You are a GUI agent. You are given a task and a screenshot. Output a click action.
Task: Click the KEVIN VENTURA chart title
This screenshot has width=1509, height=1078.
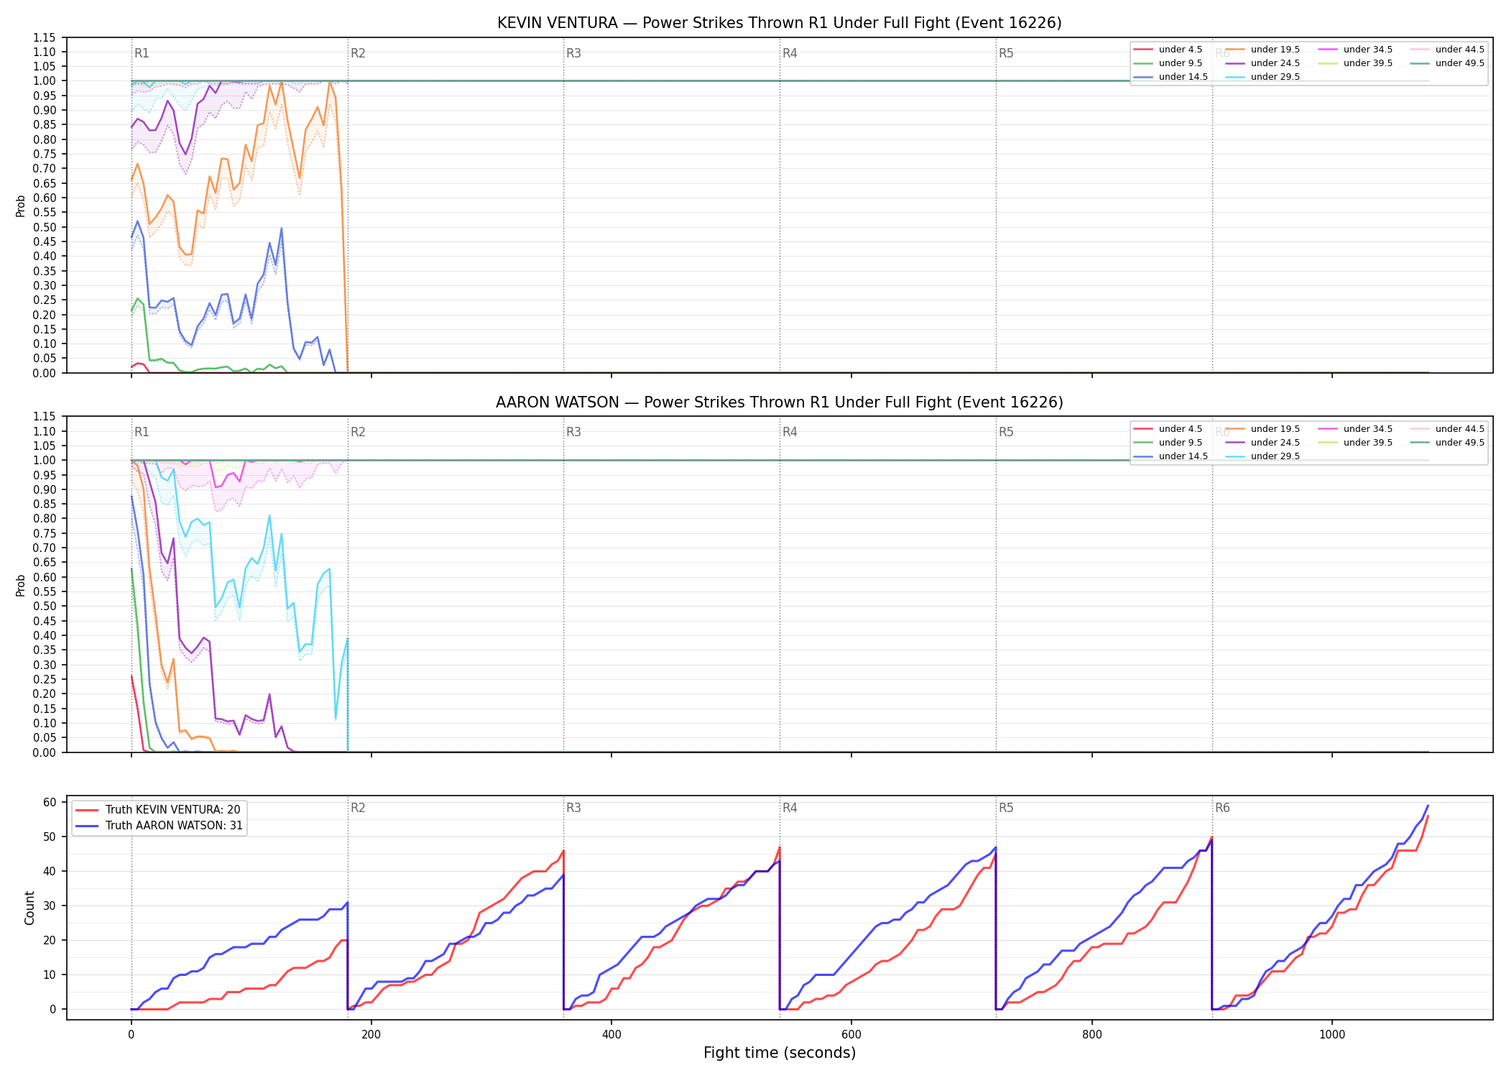(780, 23)
